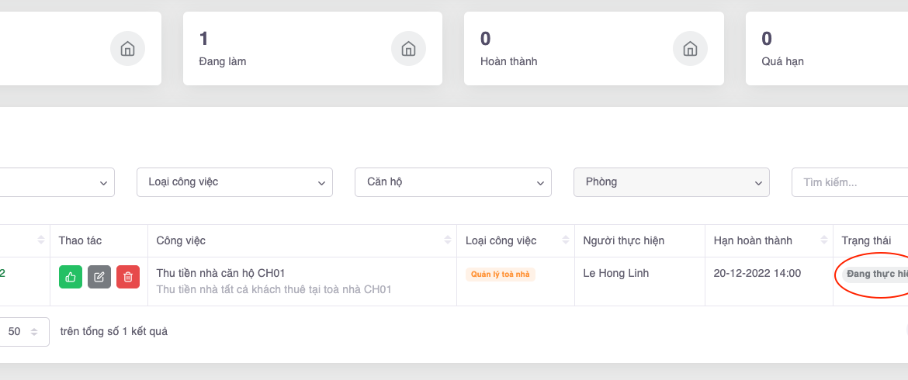Click the Đang thực hiện status badge
This screenshot has width=908, height=380.
877,274
